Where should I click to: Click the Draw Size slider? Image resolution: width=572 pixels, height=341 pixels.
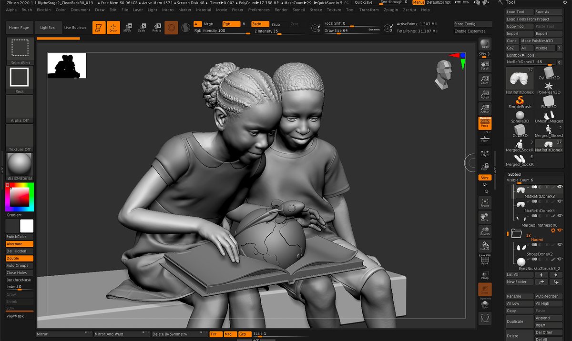coord(353,30)
